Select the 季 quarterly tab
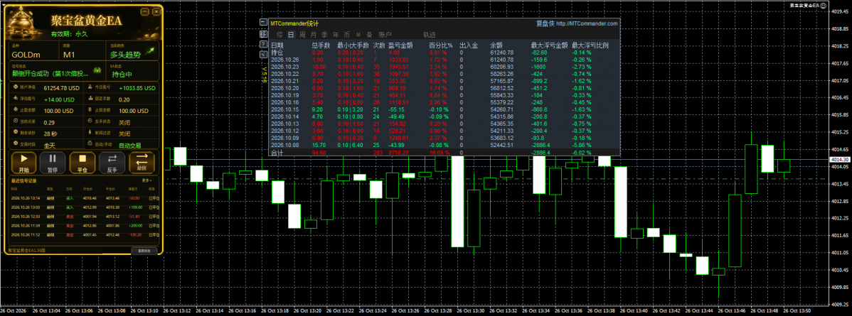The width and height of the screenshot is (852, 316). (324, 34)
